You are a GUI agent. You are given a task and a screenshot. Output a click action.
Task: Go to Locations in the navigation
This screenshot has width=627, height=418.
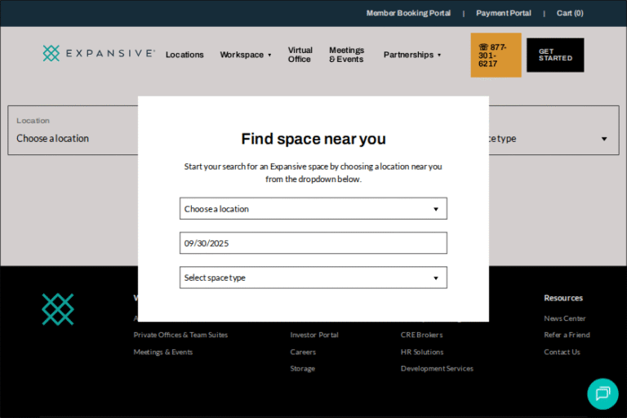(x=185, y=55)
